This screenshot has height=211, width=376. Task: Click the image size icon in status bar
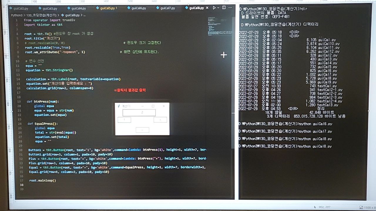(x=361, y=207)
